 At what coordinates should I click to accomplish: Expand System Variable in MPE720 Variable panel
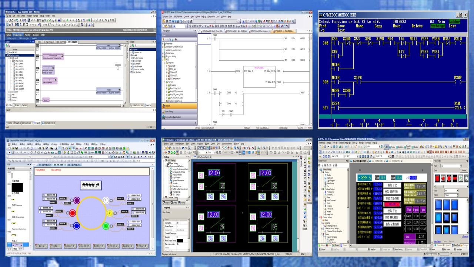131,58
